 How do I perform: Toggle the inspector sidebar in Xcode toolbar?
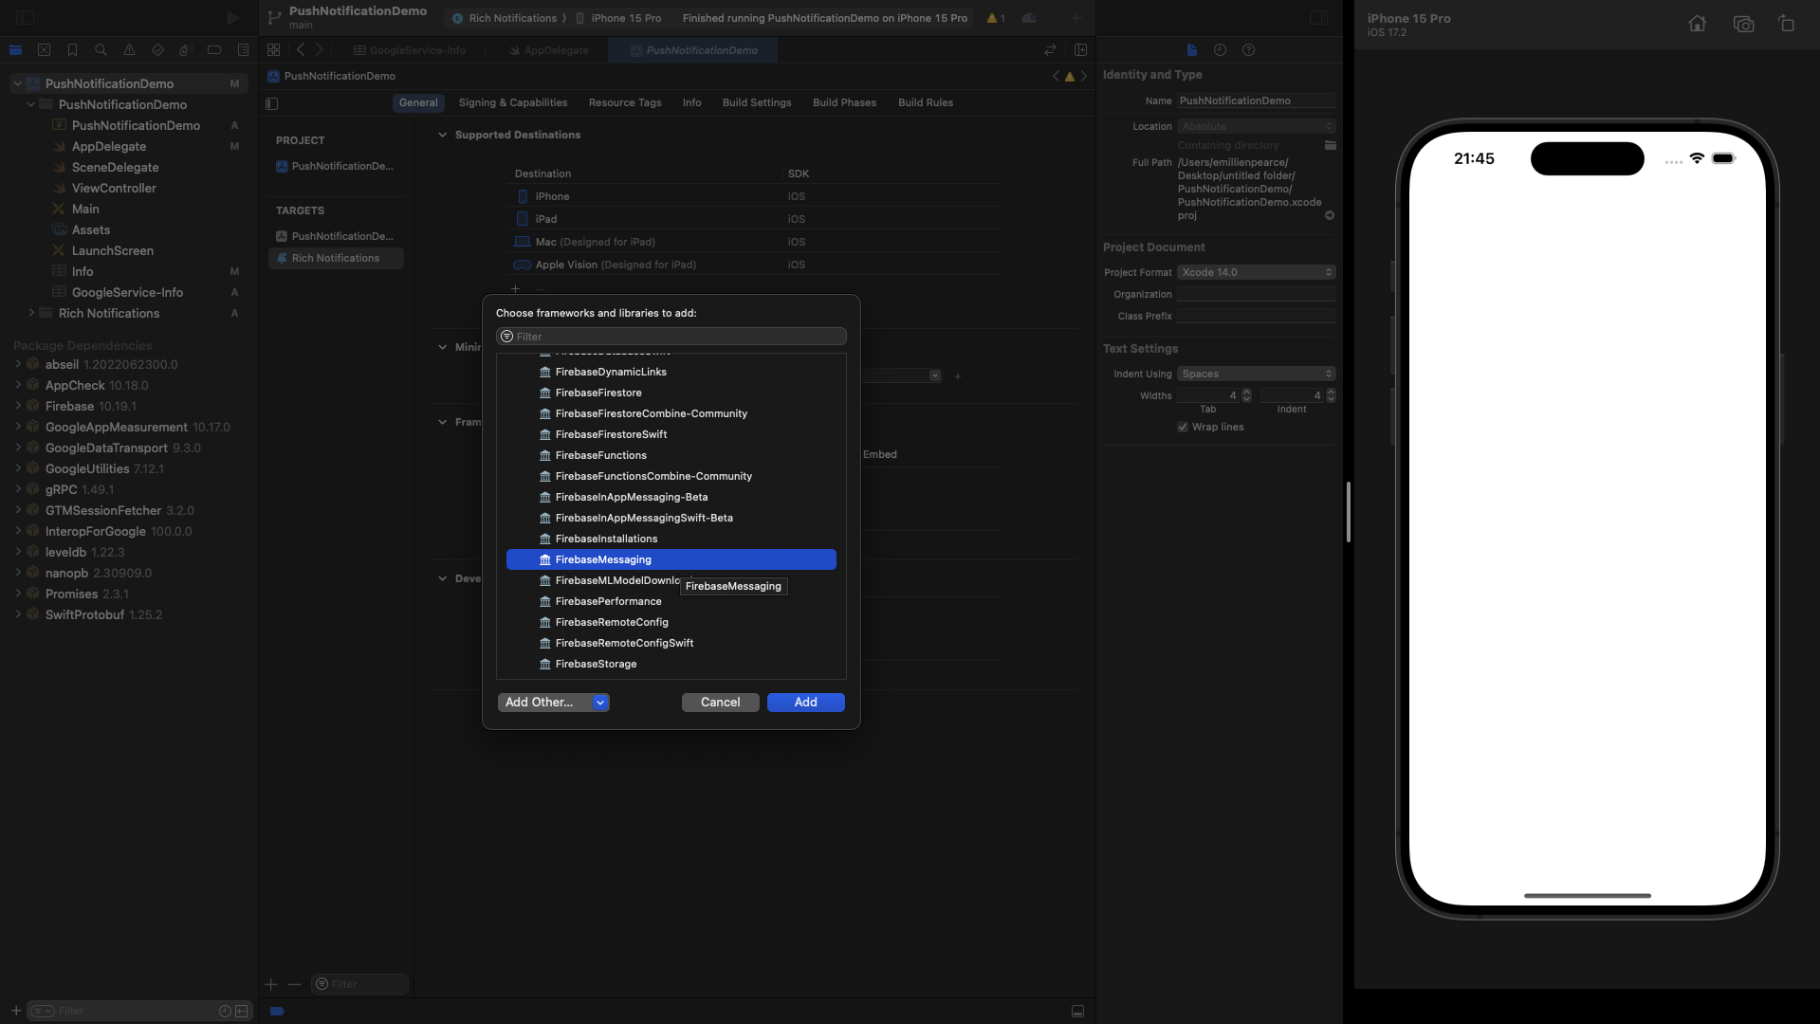[x=1318, y=18]
